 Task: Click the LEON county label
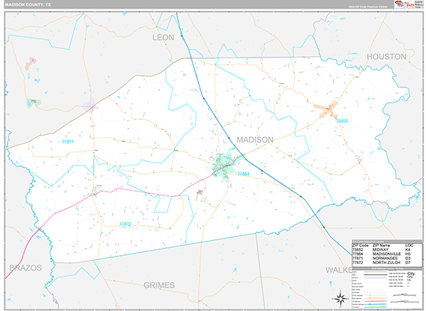pos(163,38)
